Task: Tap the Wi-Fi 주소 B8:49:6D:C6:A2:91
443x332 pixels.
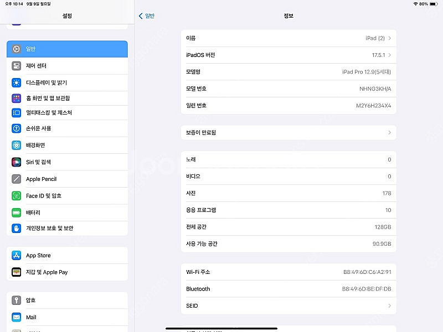Action: tap(367, 272)
